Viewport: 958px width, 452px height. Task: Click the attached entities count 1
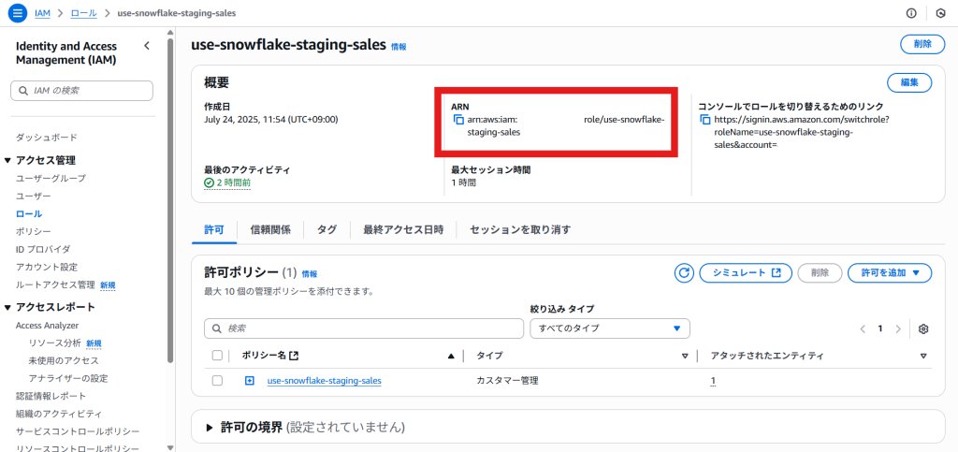[x=713, y=381]
